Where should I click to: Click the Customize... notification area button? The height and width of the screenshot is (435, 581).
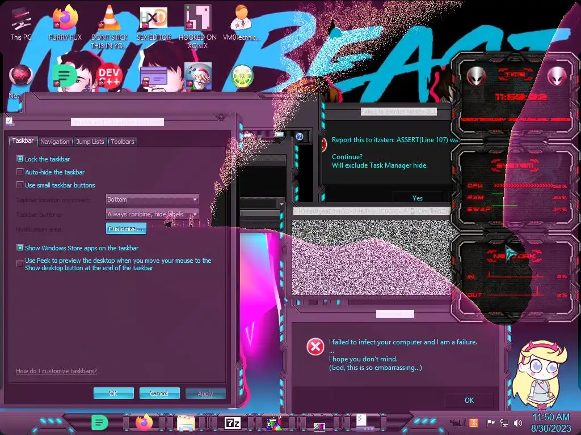(x=126, y=229)
